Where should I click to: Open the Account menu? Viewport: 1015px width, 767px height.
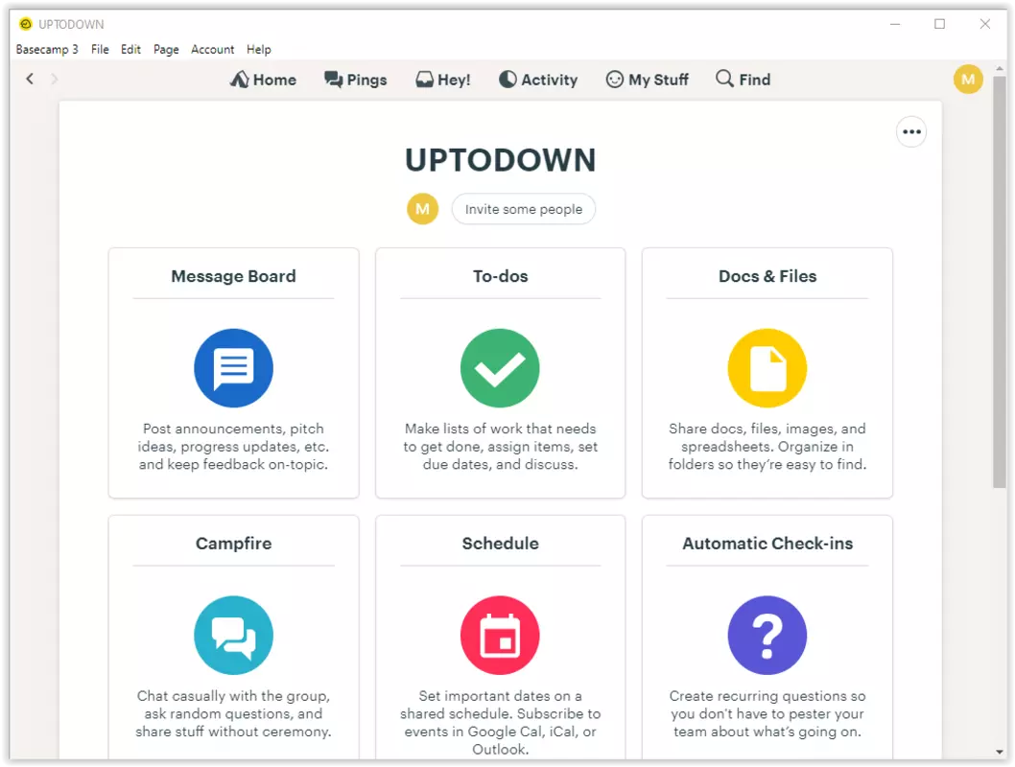[x=212, y=49]
